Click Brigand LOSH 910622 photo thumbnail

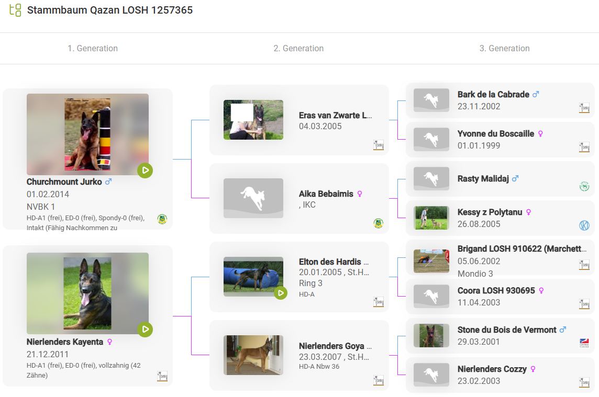(431, 261)
